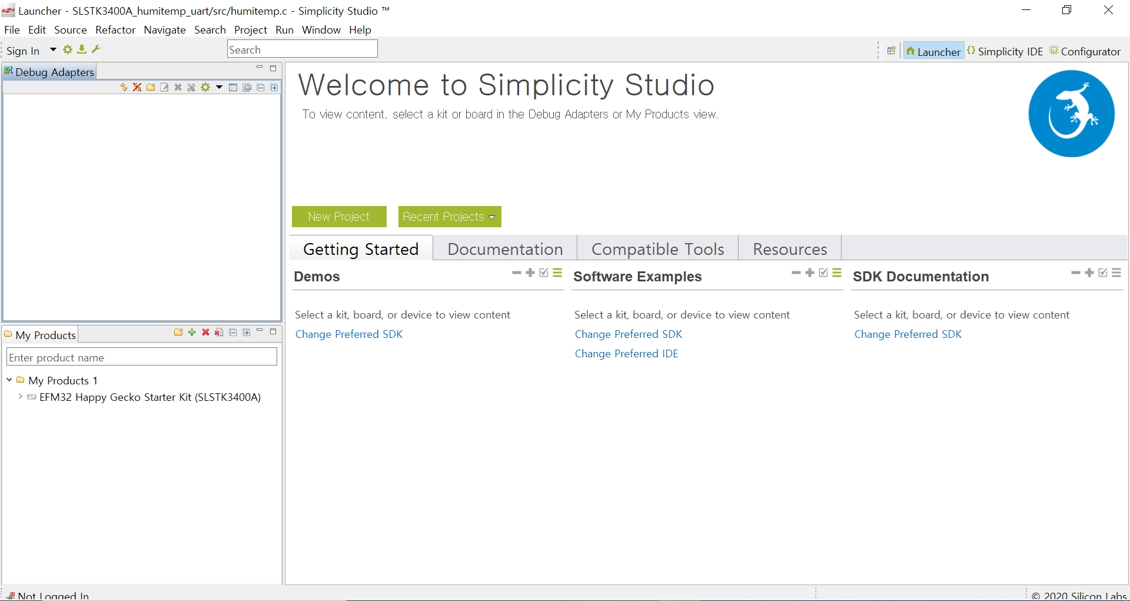
Task: Expand Demos section with plus icon
Action: [x=530, y=273]
